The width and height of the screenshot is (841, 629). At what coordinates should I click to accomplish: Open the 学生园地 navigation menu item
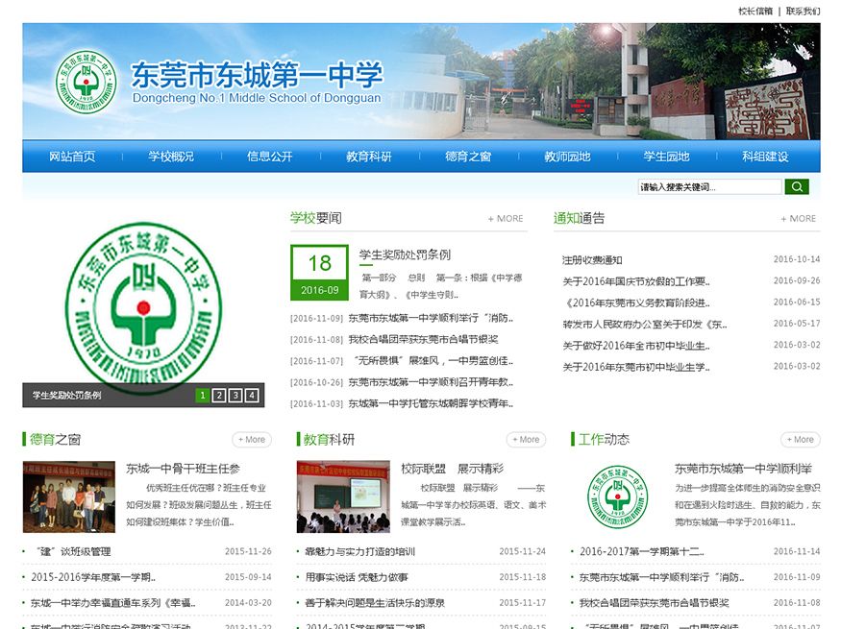pos(667,157)
